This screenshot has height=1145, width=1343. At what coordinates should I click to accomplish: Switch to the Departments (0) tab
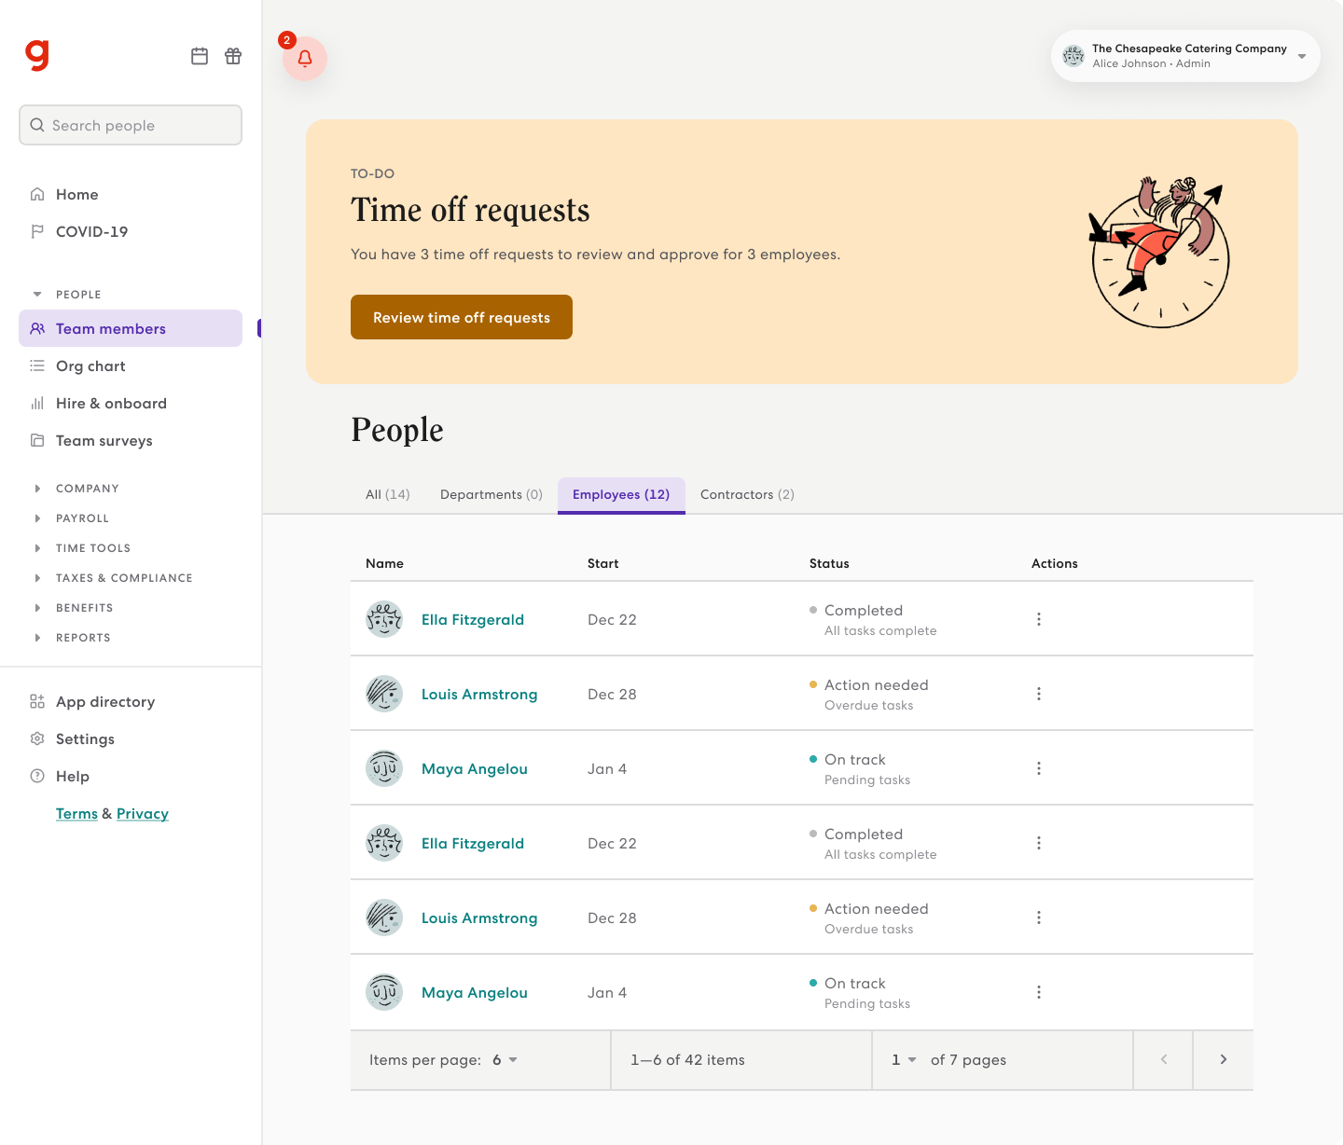492,494
